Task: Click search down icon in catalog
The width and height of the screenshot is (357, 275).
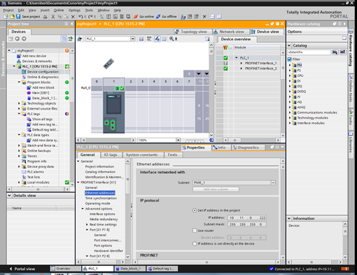Action: (x=335, y=52)
